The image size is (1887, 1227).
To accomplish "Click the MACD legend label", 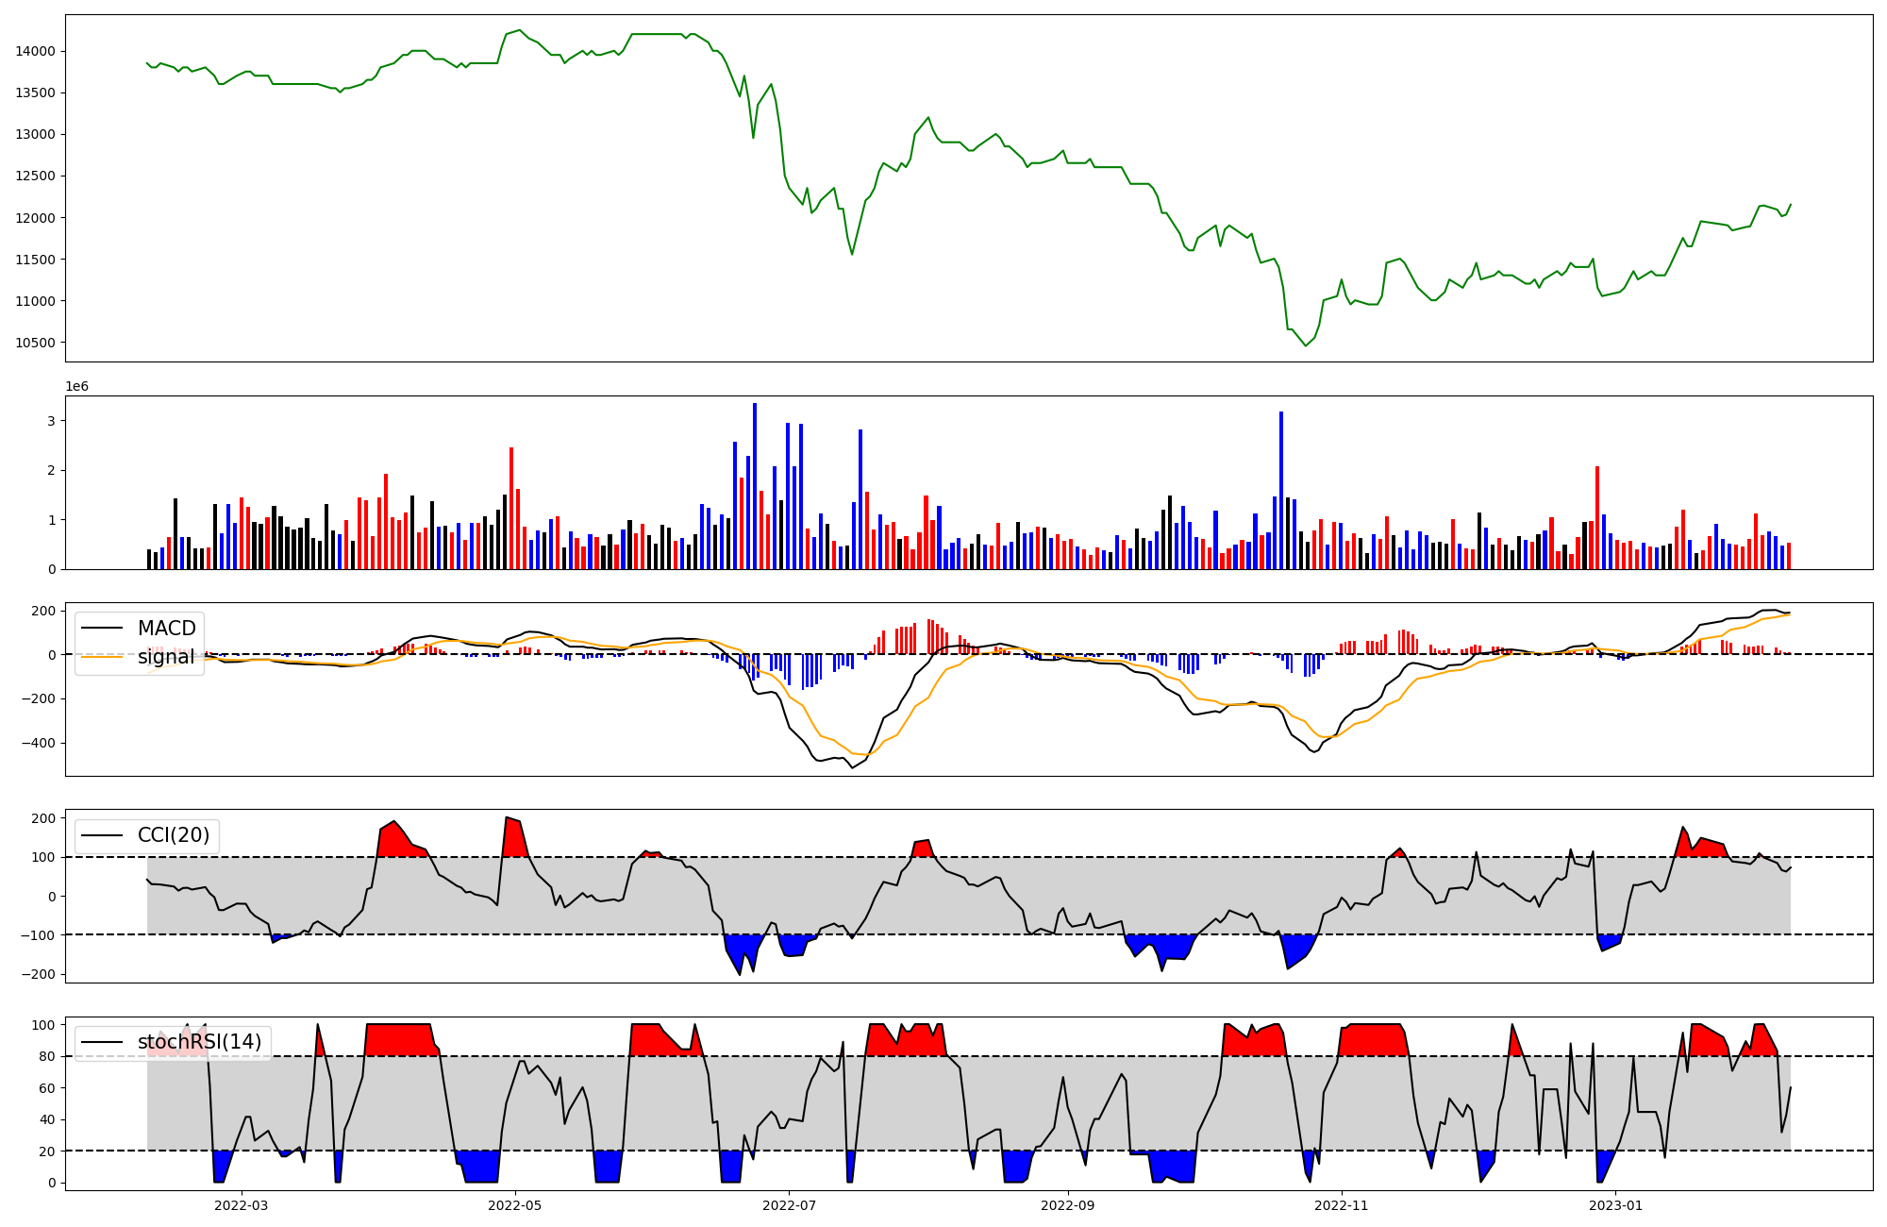I will (166, 629).
